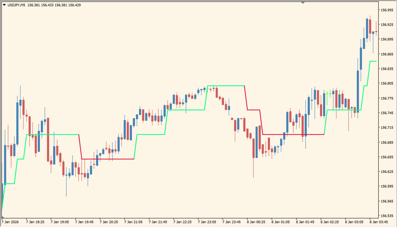The height and width of the screenshot is (227, 397).
Task: Select the 8 Jan 01:05 time label
Action: [280, 221]
